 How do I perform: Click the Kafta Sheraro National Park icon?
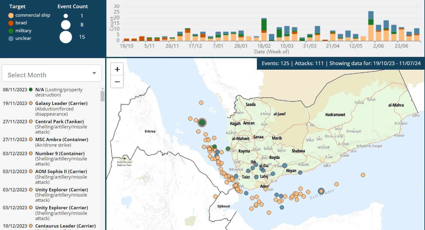tap(125, 159)
